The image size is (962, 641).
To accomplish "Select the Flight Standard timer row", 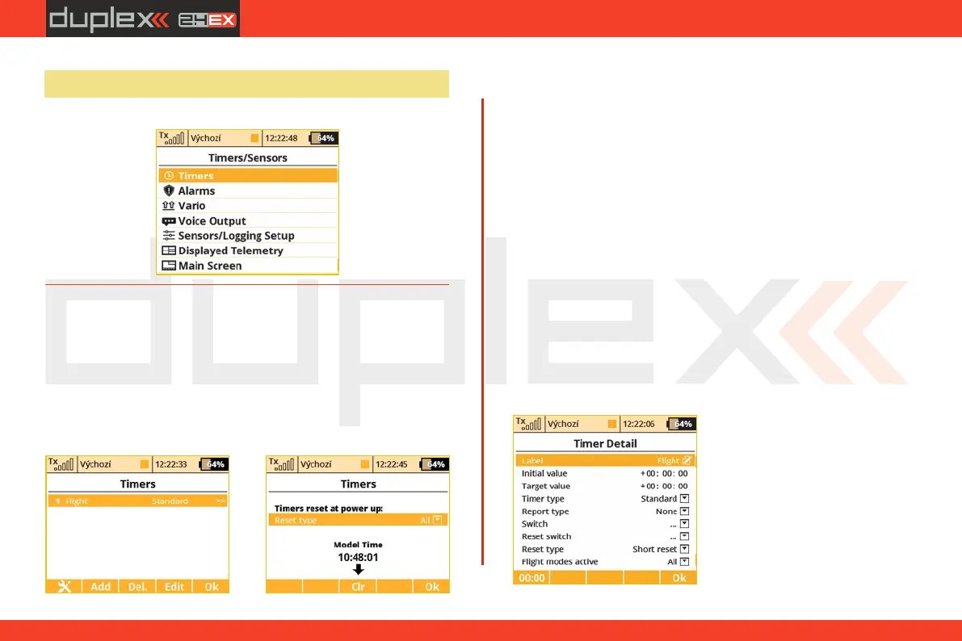I will [x=137, y=501].
